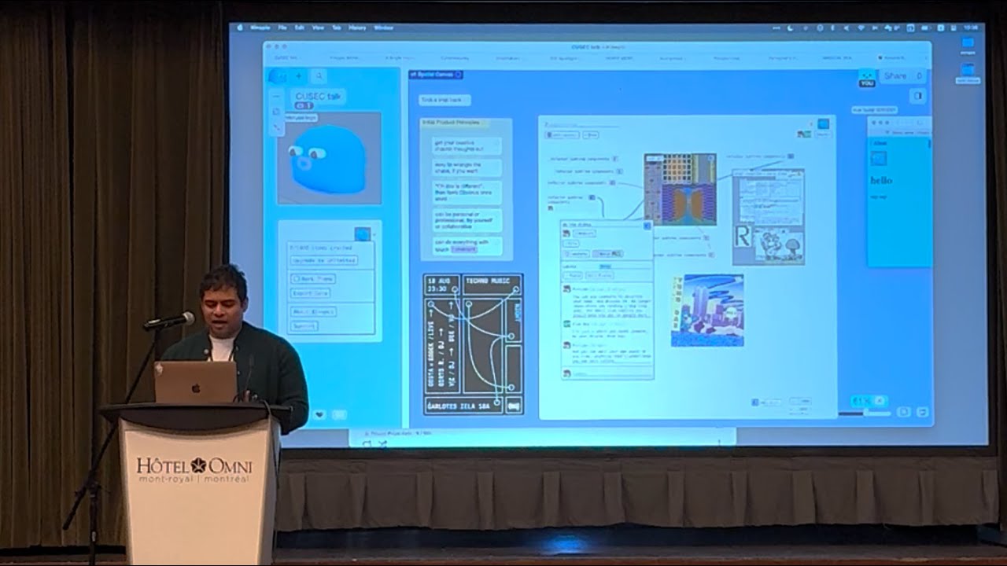This screenshot has width=1007, height=566.
Task: Open the History menu
Action: (357, 28)
